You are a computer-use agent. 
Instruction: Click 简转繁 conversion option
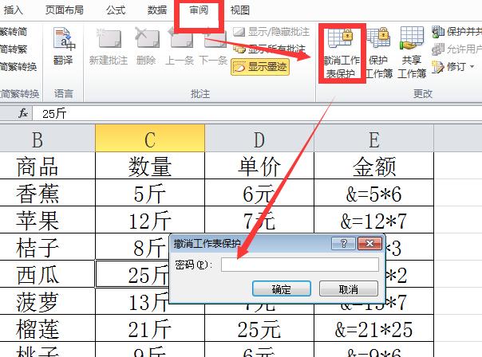(x=14, y=49)
